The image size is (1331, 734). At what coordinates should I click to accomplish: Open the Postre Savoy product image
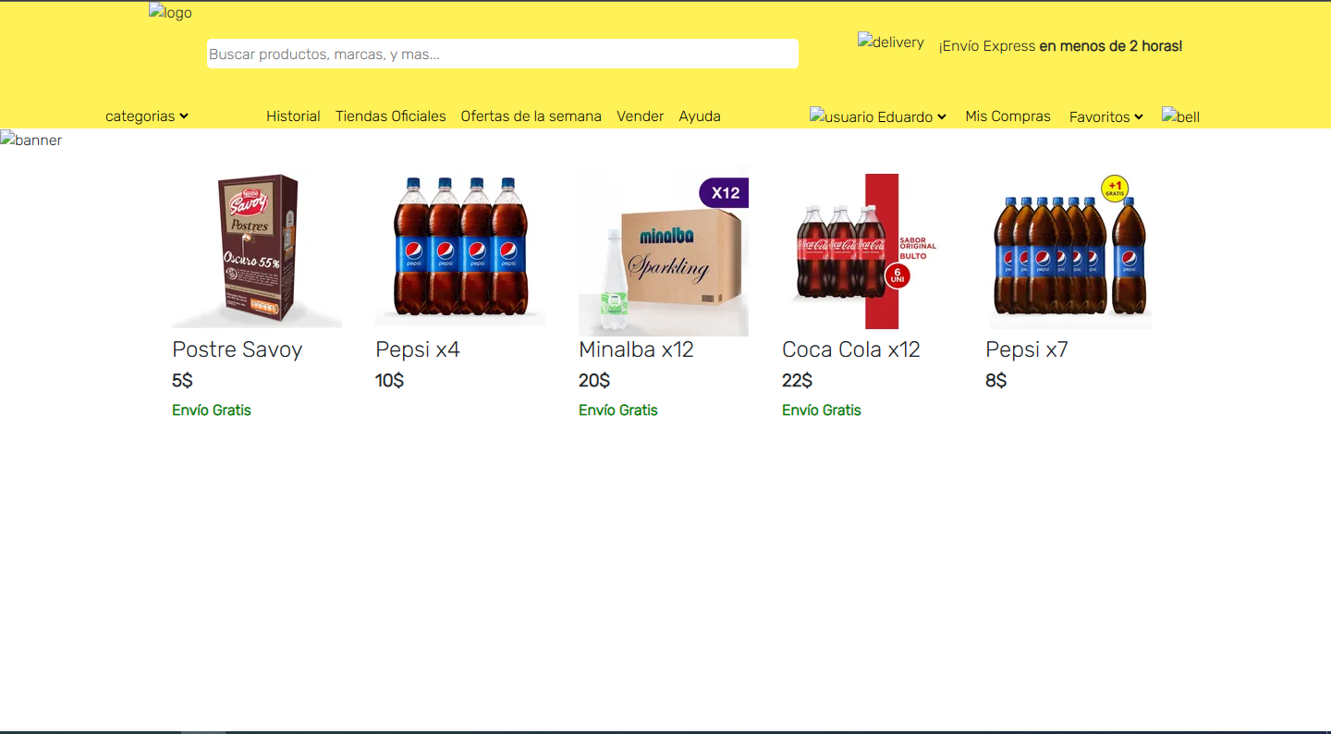tap(257, 251)
